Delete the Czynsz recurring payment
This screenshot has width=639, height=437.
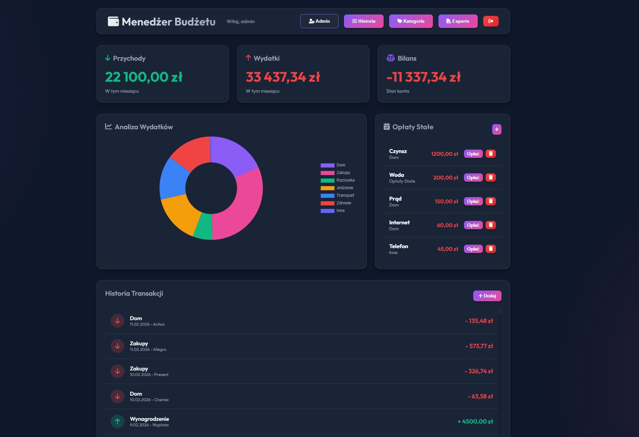coord(490,154)
